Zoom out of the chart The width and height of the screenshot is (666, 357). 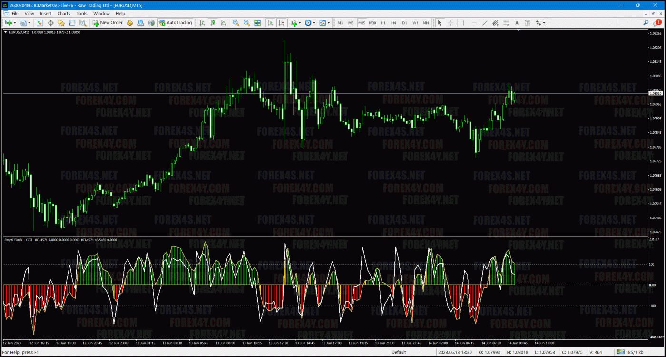(x=246, y=23)
